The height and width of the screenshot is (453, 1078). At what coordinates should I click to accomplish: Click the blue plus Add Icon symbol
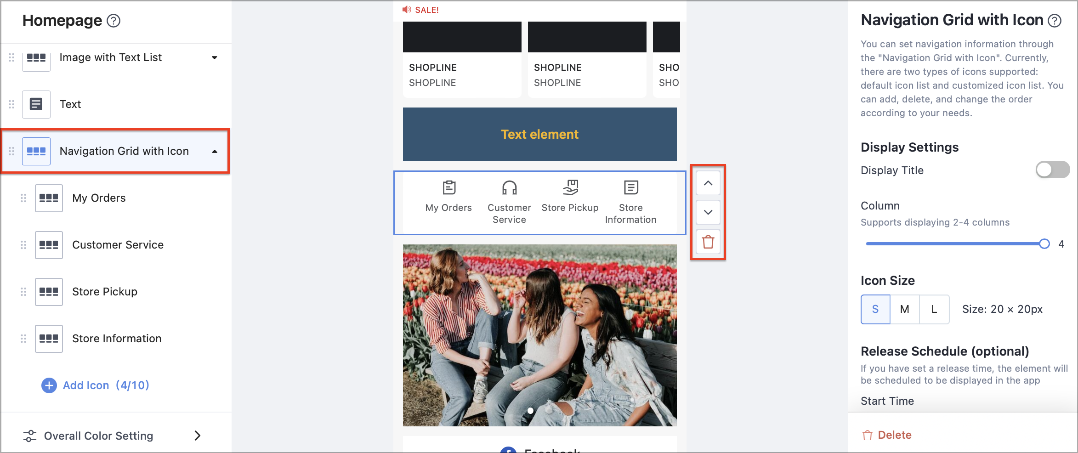49,385
